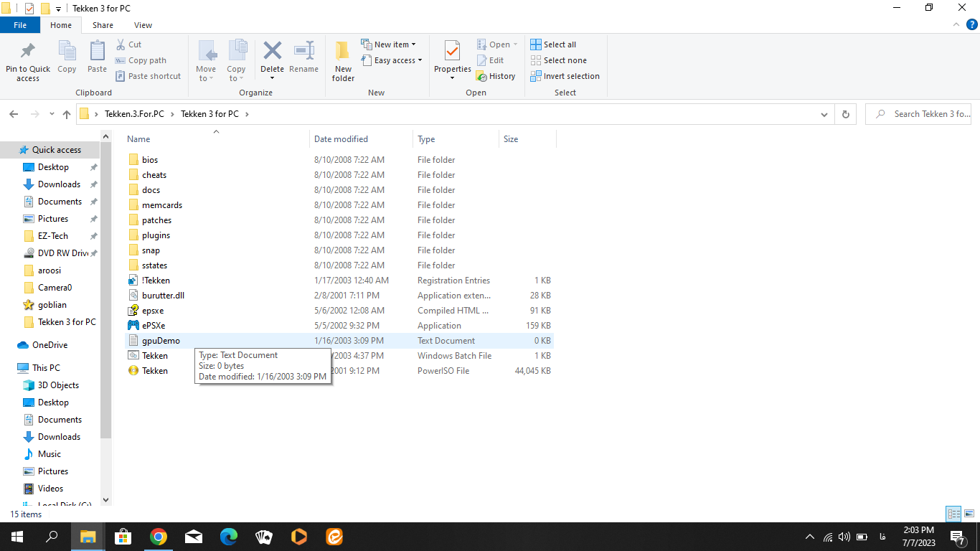Navigate up one folder level
Screen dimensions: 980x551
click(67, 114)
